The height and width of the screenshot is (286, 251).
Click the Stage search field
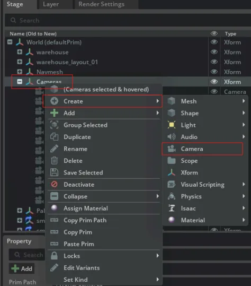(128, 20)
